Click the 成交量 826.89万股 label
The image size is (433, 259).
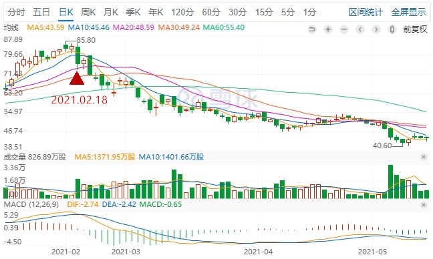click(x=35, y=157)
